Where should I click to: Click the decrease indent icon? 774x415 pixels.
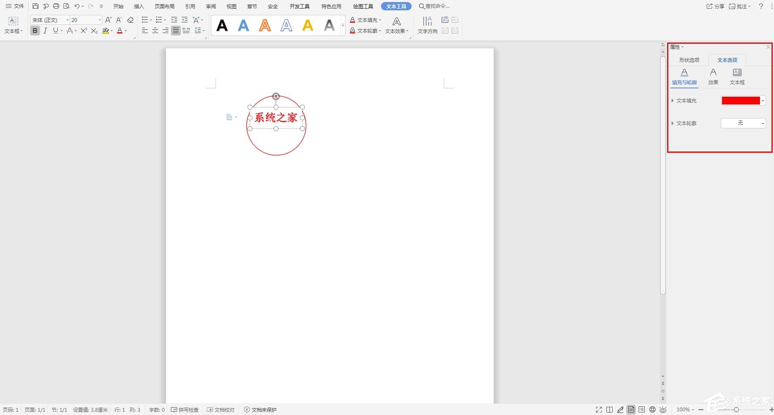point(173,19)
